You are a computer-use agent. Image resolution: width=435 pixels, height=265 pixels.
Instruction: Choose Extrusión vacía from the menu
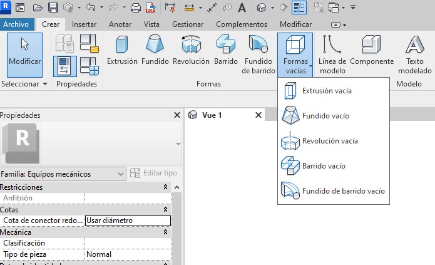326,91
